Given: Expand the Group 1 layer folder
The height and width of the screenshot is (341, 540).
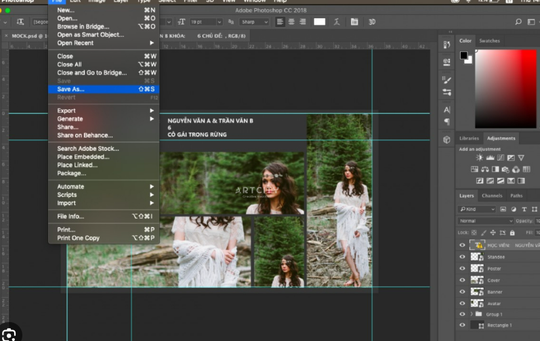Looking at the screenshot, I should click(x=472, y=315).
